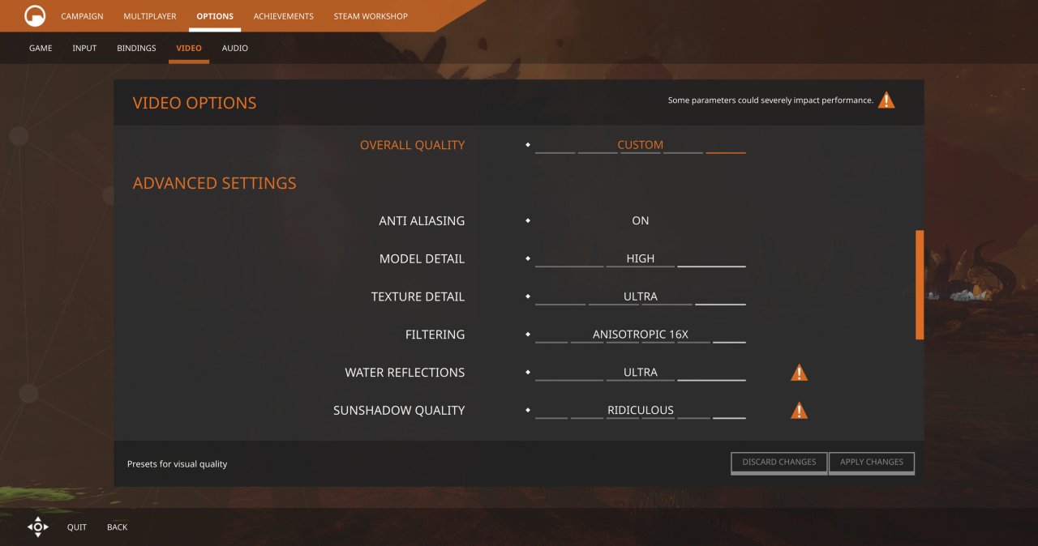
Task: Open the Multiplayer menu
Action: [x=150, y=16]
